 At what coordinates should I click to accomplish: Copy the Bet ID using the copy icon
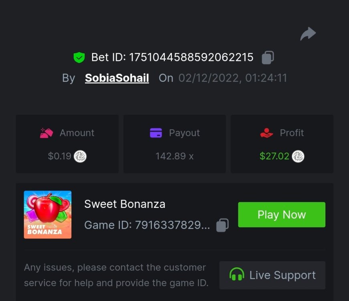pyautogui.click(x=267, y=57)
